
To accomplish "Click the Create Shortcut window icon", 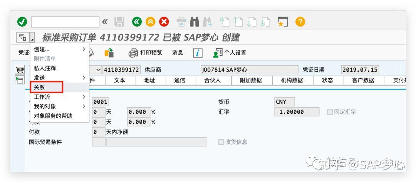I will [x=283, y=22].
